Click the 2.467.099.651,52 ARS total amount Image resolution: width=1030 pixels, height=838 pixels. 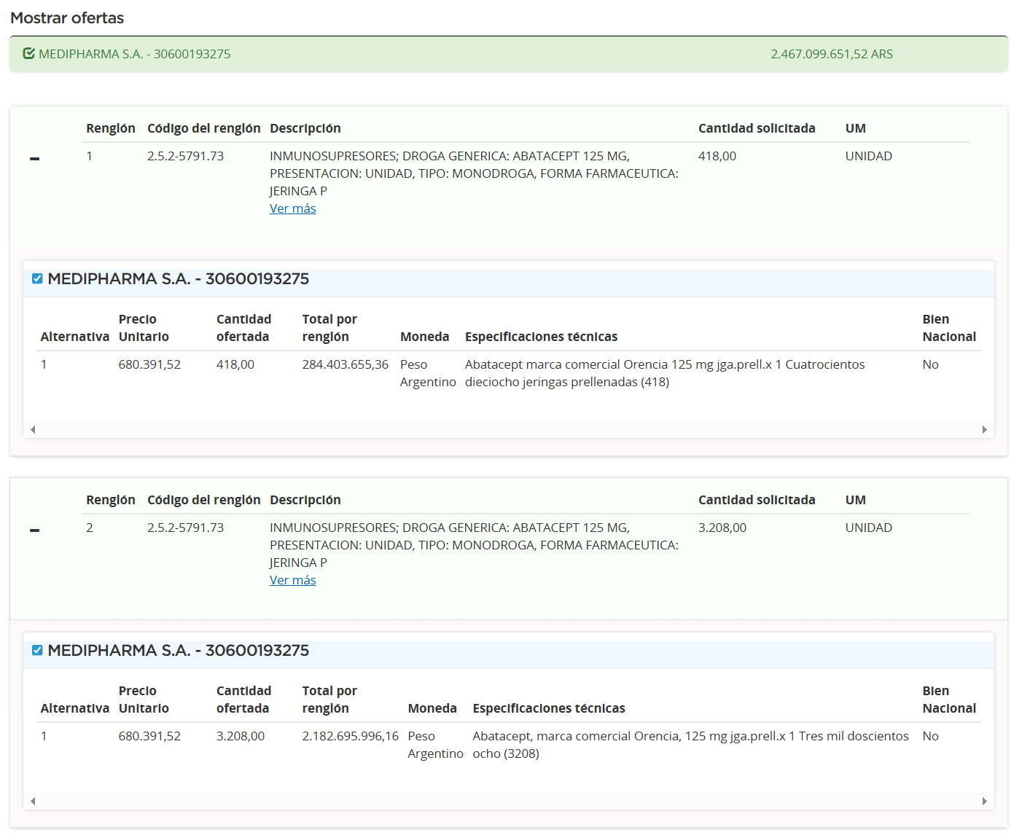[x=831, y=54]
